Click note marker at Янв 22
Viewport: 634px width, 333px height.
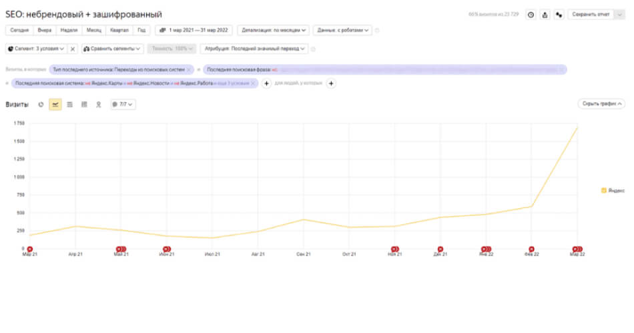[x=486, y=250]
